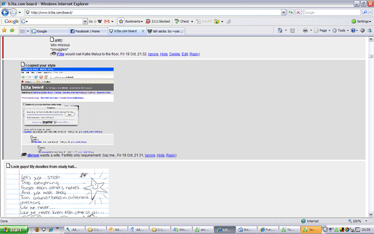Click the browser Forward arrow button
Viewport: 374px width, 234px height.
click(x=13, y=12)
